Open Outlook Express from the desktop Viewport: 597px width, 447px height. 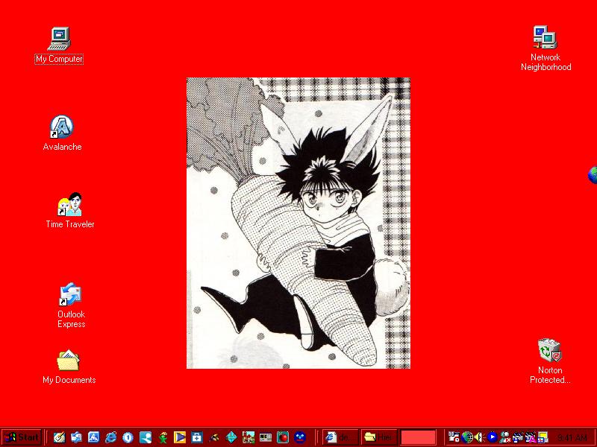tap(70, 294)
